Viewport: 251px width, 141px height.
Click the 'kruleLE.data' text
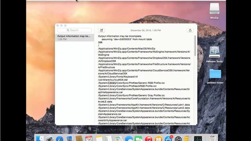coord(105,102)
